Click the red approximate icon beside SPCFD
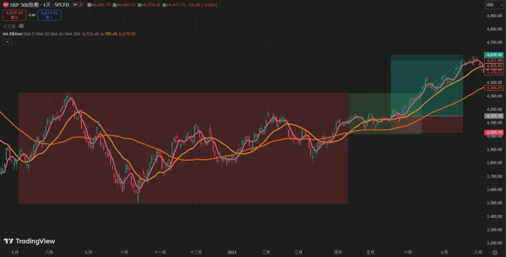 point(81,5)
